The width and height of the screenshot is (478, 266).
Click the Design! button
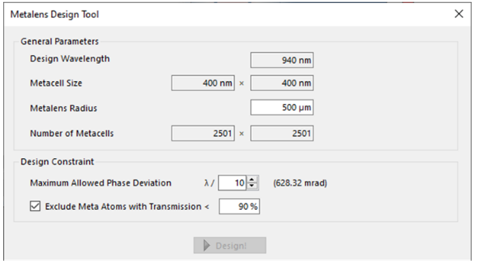(230, 245)
